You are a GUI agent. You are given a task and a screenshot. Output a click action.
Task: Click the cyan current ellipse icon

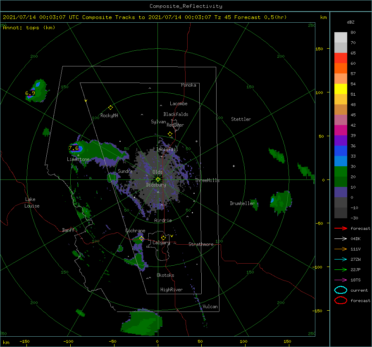(x=341, y=290)
